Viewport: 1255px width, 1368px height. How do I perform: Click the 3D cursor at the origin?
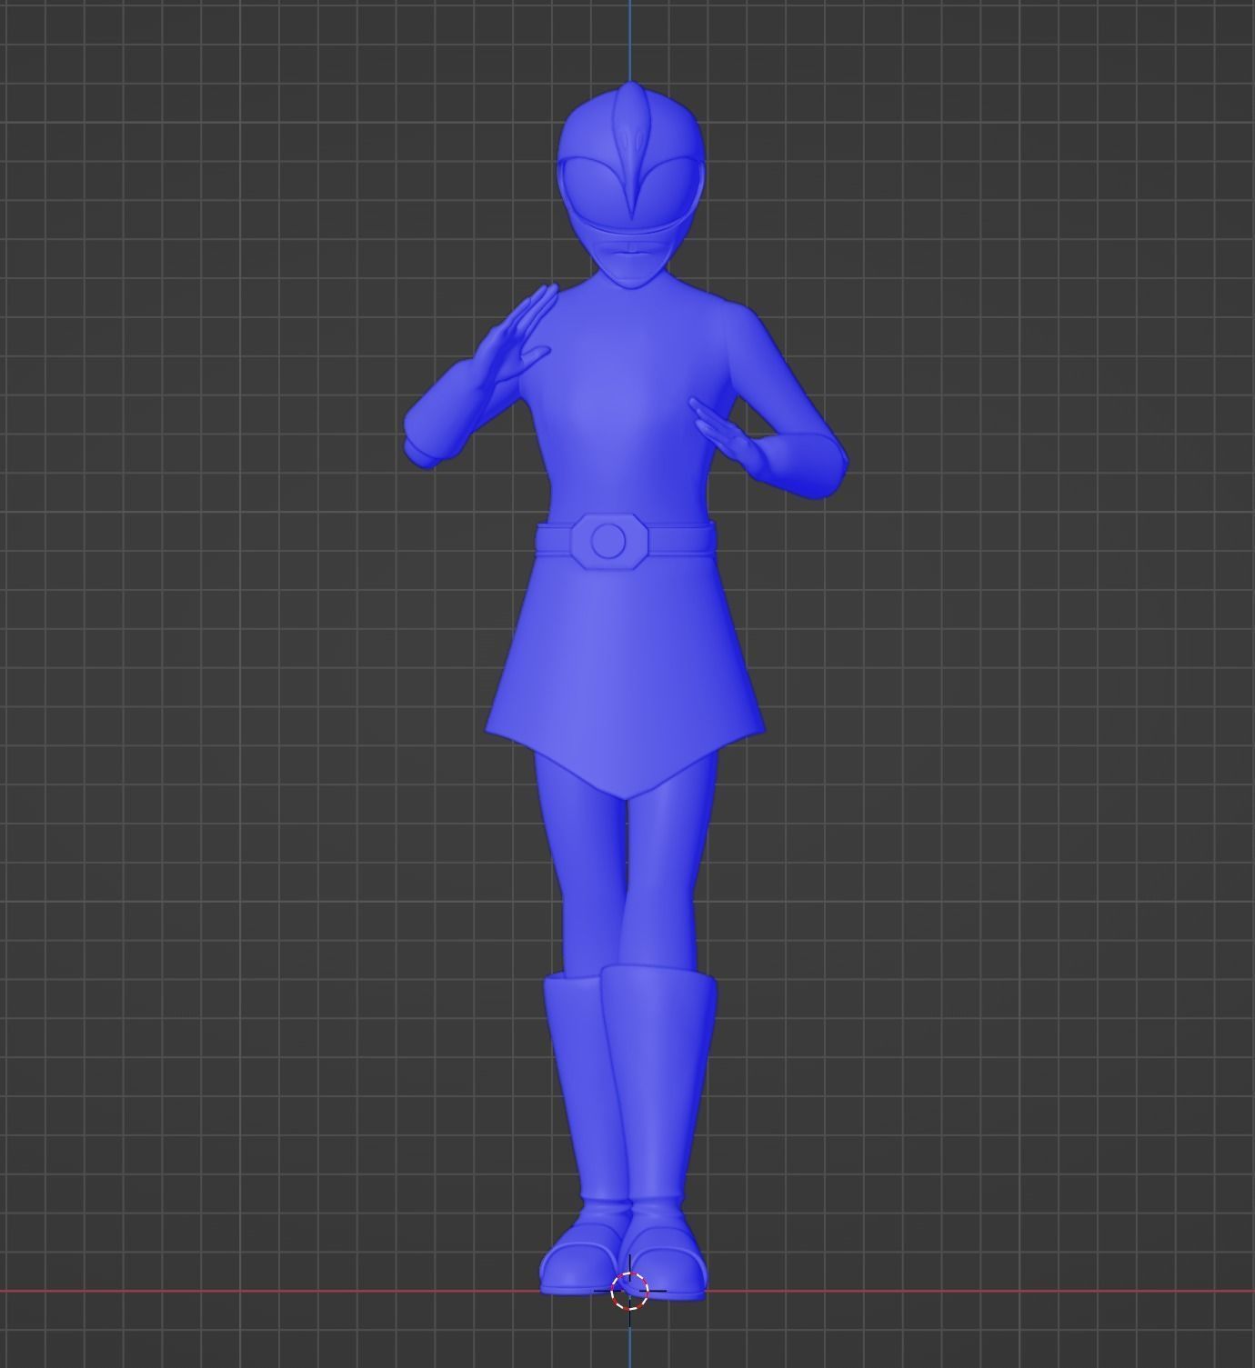(x=629, y=1291)
